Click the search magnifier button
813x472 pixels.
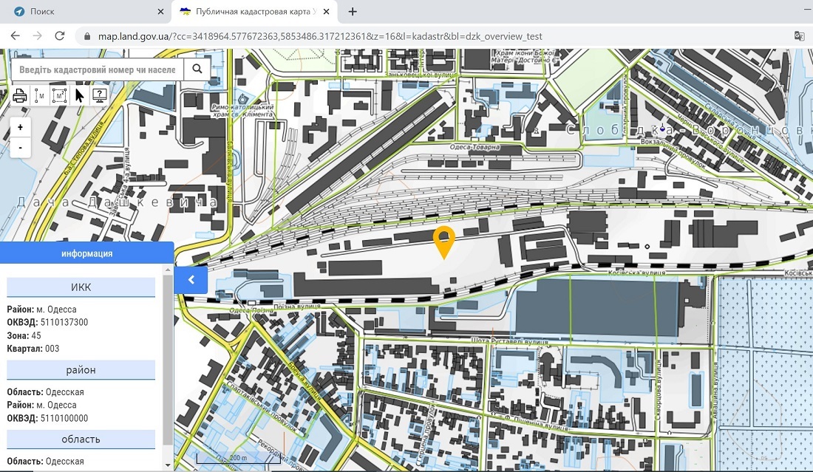tap(197, 69)
